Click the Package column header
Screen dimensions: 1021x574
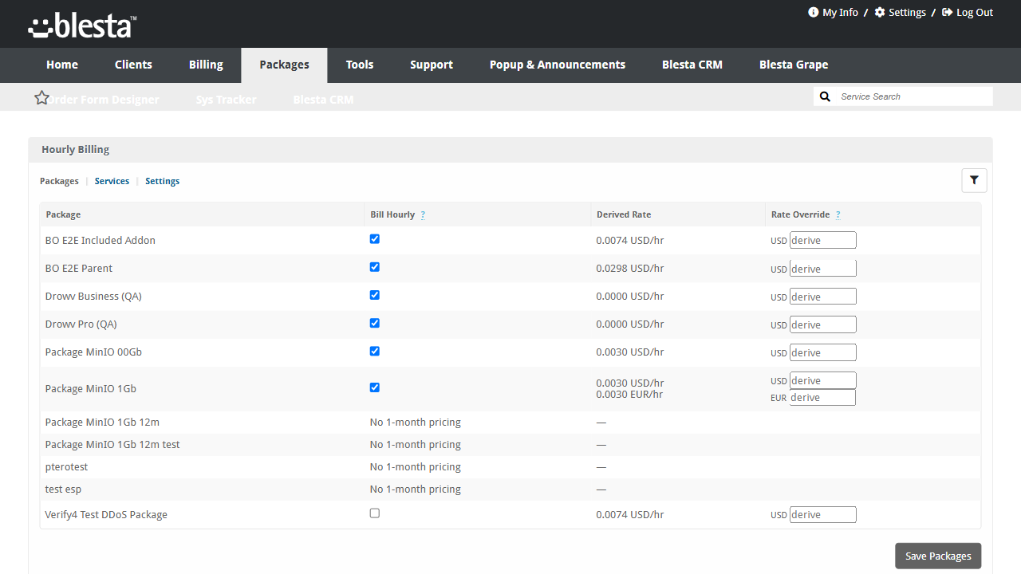[63, 214]
